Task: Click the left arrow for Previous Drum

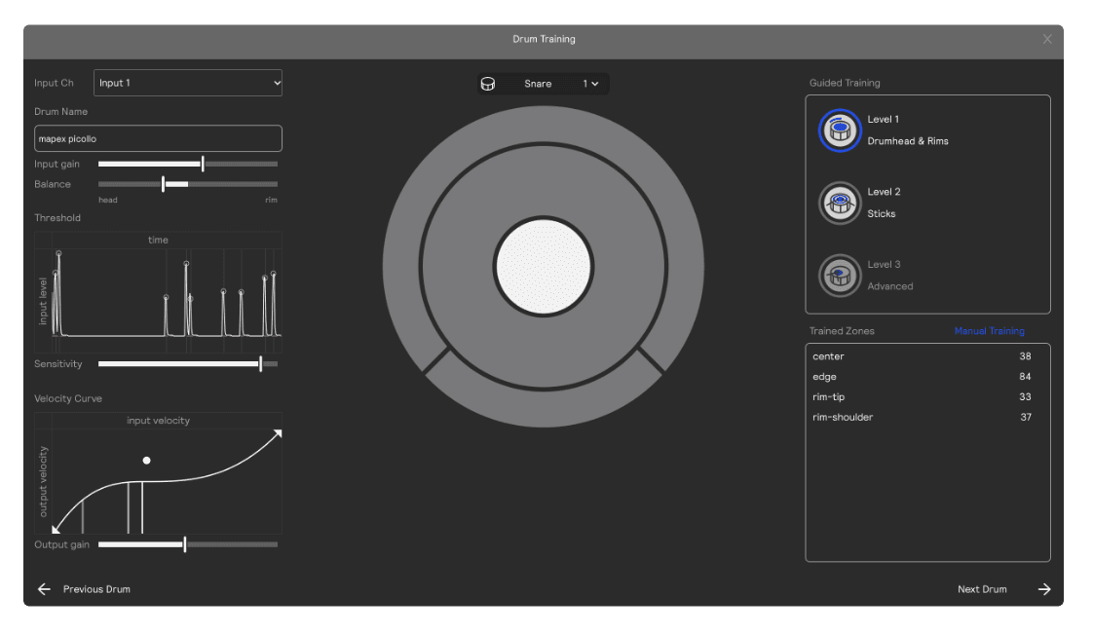Action: click(x=44, y=589)
